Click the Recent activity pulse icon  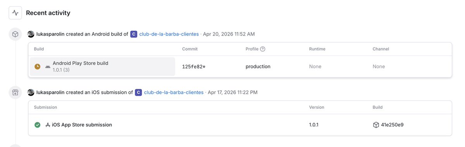(15, 13)
